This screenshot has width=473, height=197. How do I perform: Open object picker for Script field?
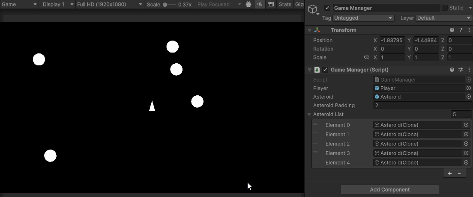point(468,80)
